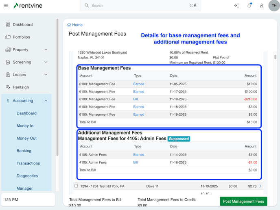This screenshot has height=210, width=280.
Task: Click the Post Management Fees button
Action: 243,201
